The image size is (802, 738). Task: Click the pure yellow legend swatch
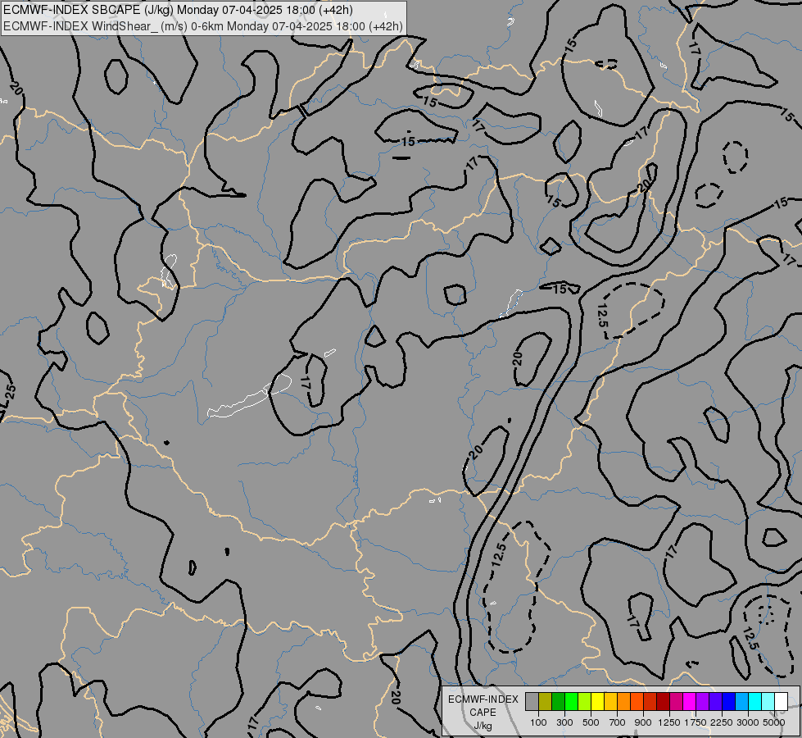(597, 702)
